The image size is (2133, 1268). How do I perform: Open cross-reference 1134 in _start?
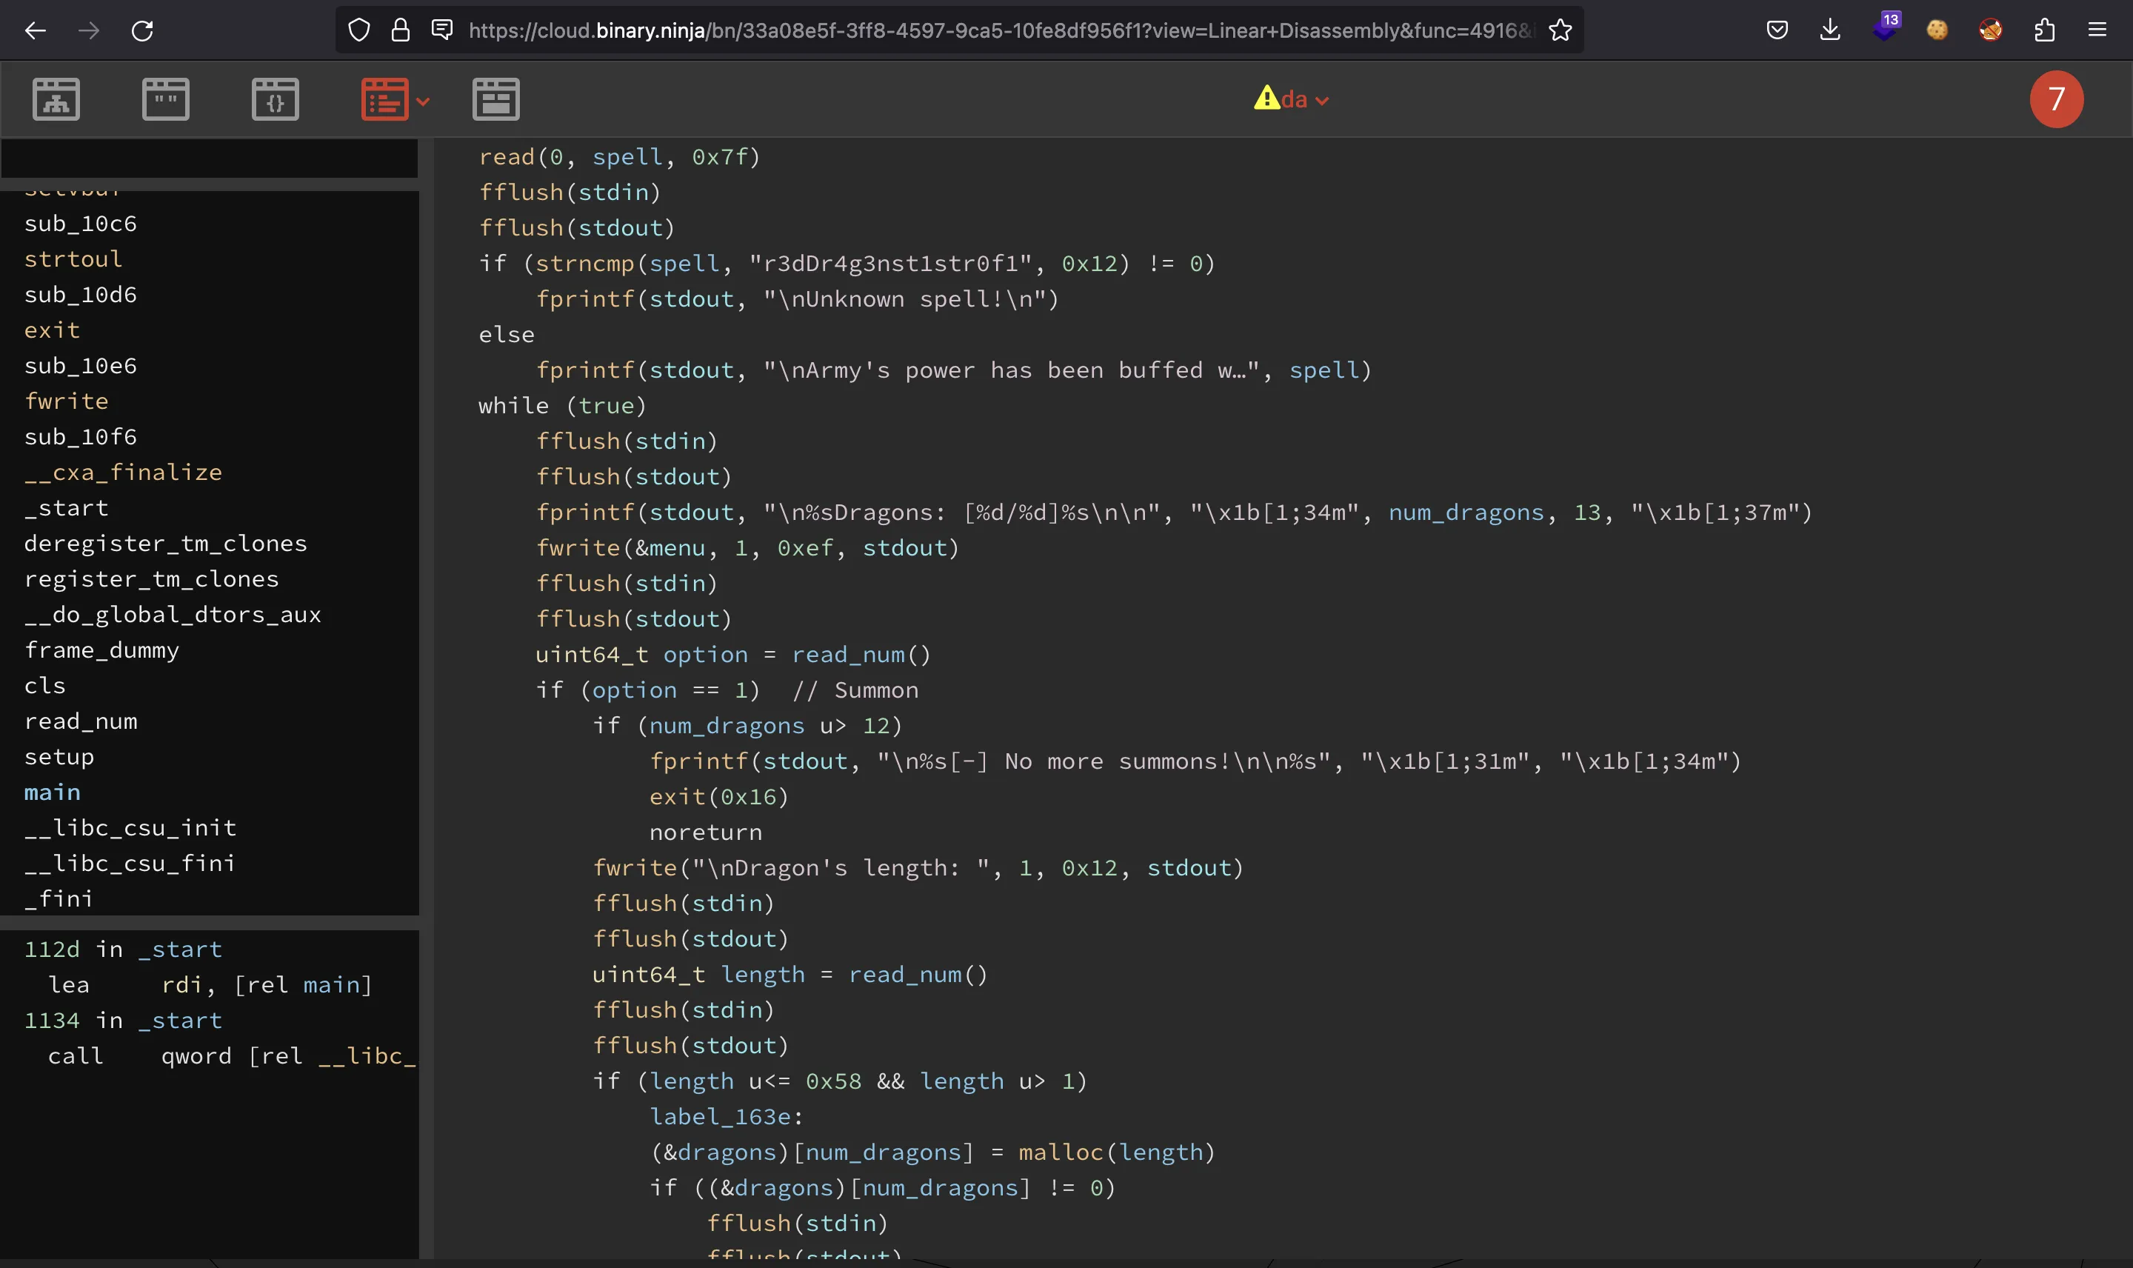pos(123,1020)
